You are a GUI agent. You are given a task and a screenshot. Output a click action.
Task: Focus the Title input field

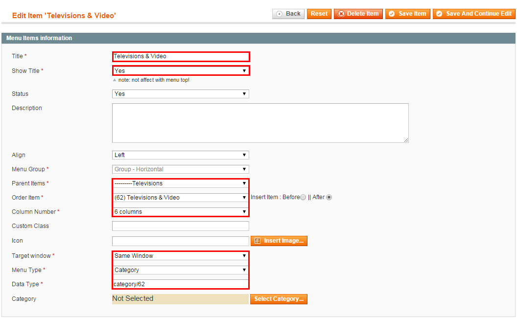181,56
